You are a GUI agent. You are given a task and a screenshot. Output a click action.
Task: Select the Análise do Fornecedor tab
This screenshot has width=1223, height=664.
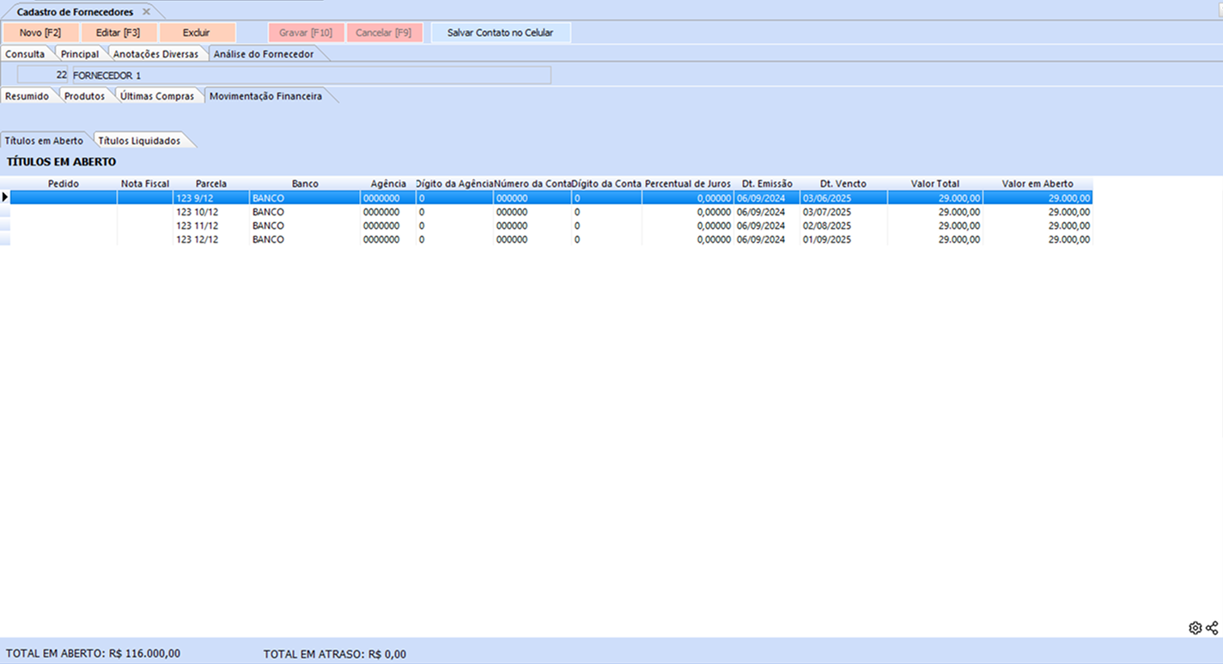(264, 54)
